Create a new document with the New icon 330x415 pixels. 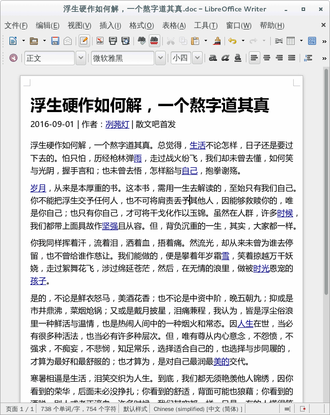click(x=13, y=41)
